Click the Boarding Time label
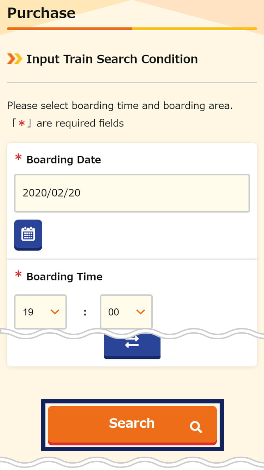264x470 pixels. pyautogui.click(x=64, y=277)
